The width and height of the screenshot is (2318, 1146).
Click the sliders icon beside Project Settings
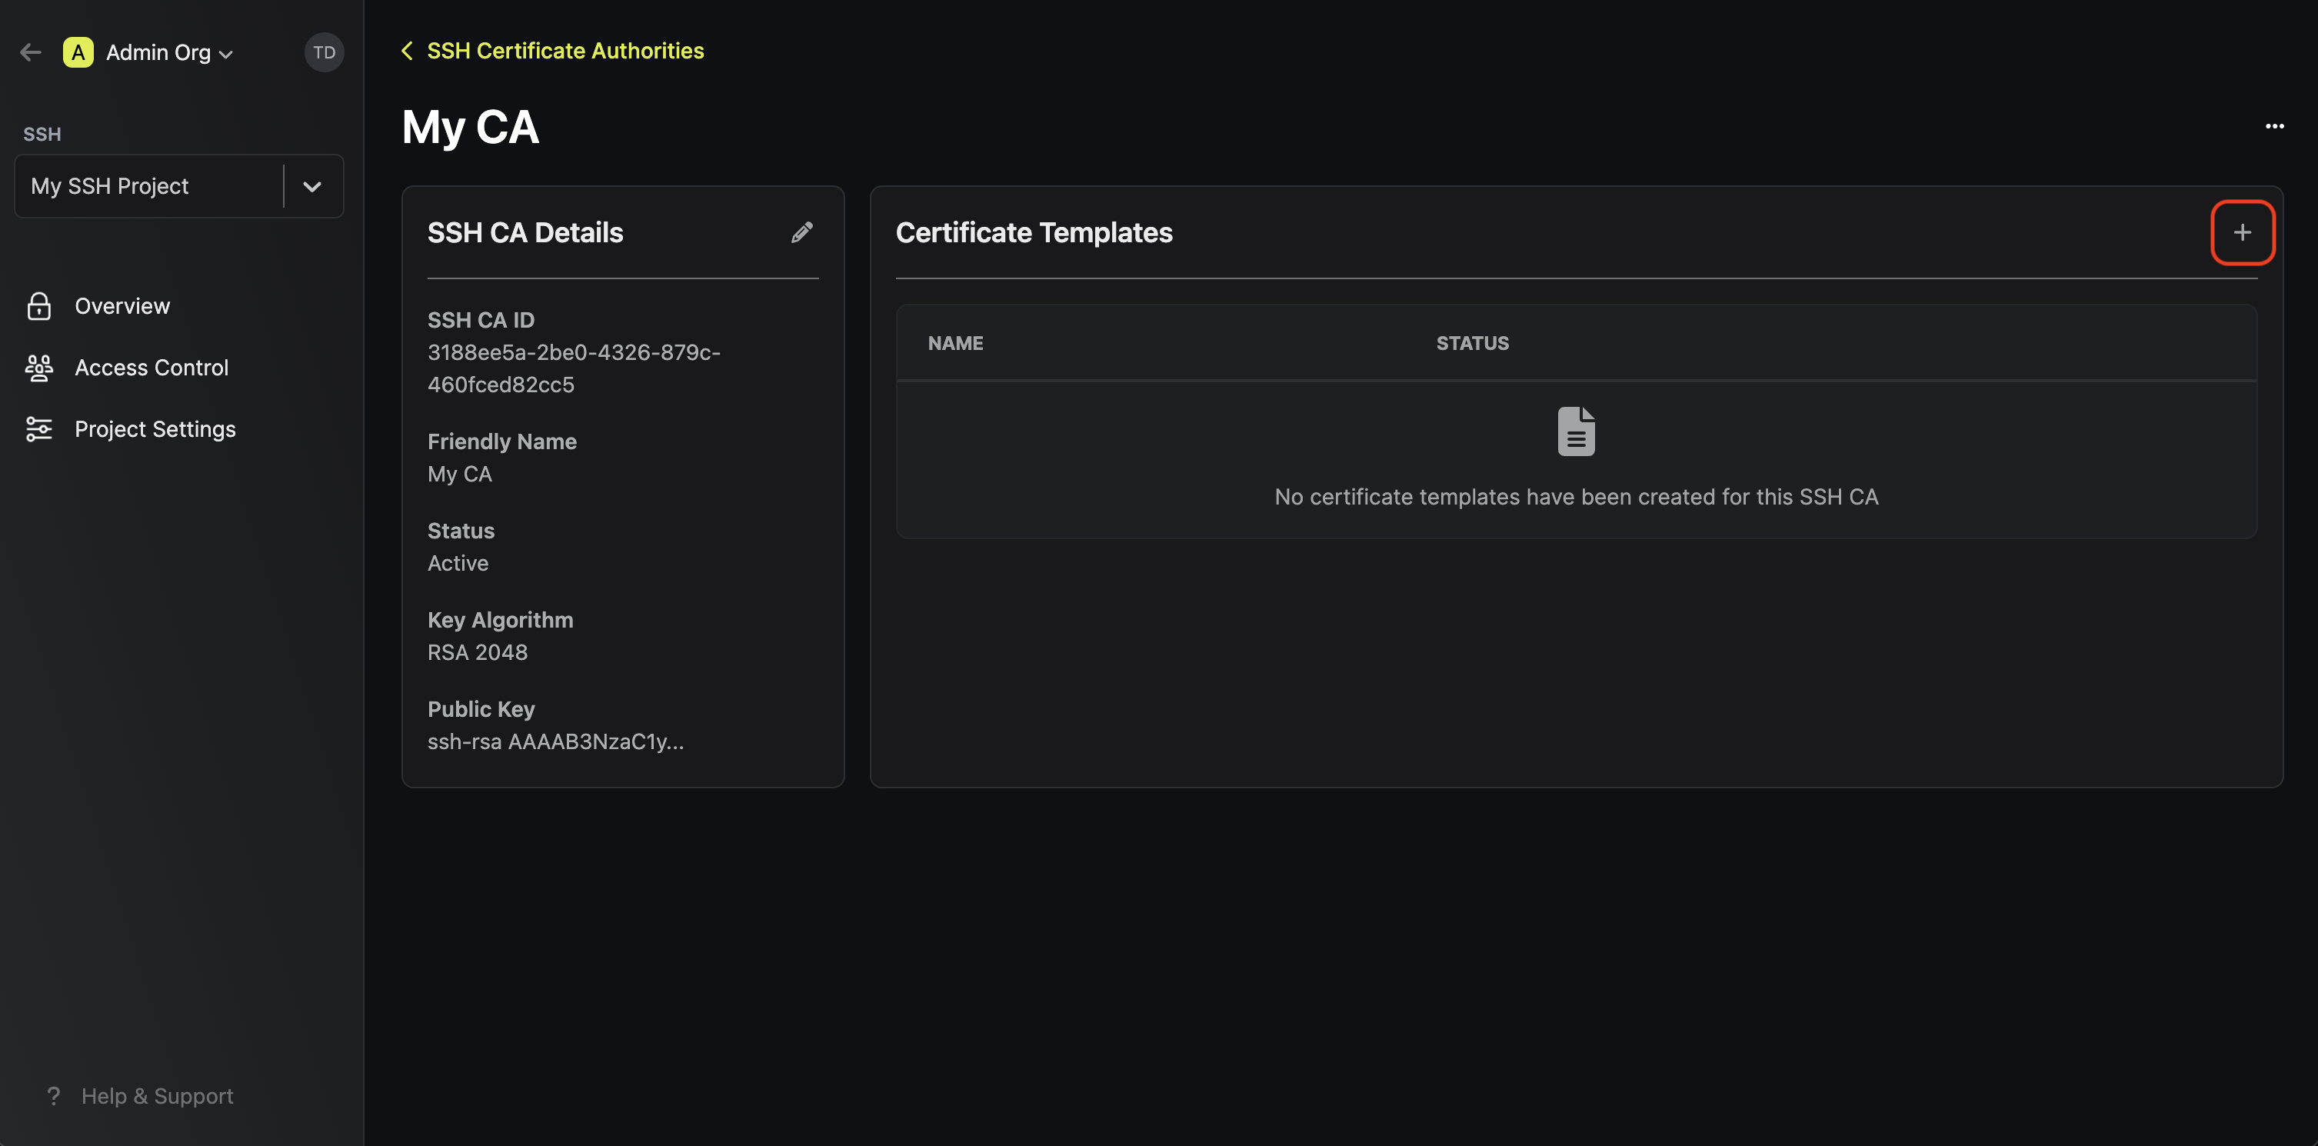click(38, 429)
